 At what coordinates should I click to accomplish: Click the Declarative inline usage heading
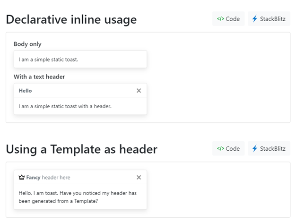[x=71, y=19]
